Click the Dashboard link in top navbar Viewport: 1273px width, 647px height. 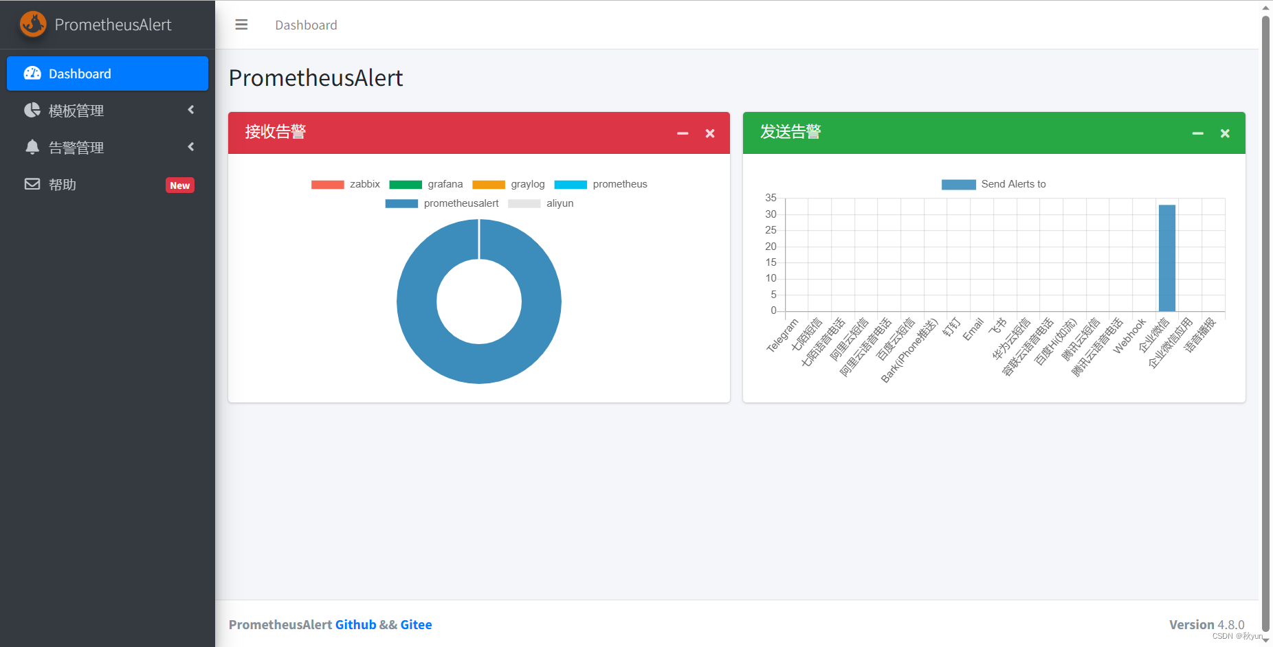coord(306,25)
